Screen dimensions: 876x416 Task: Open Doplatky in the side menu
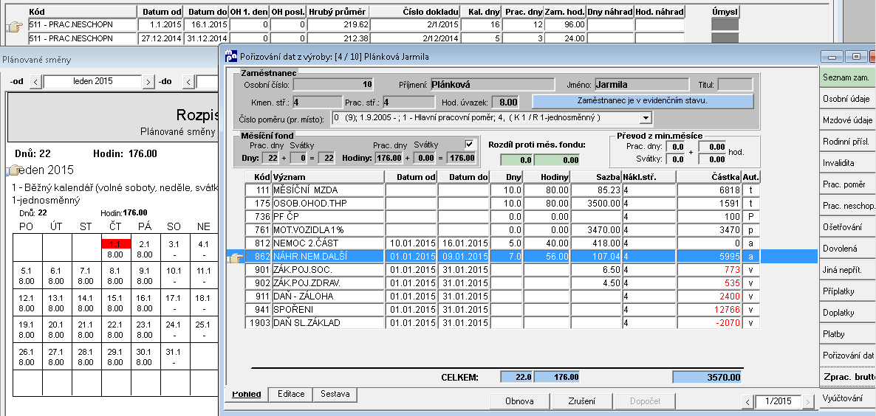[x=847, y=312]
